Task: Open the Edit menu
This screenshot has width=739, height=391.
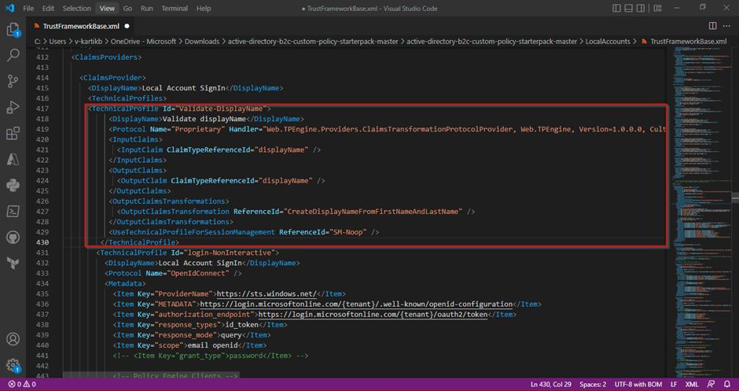Action: coord(48,8)
